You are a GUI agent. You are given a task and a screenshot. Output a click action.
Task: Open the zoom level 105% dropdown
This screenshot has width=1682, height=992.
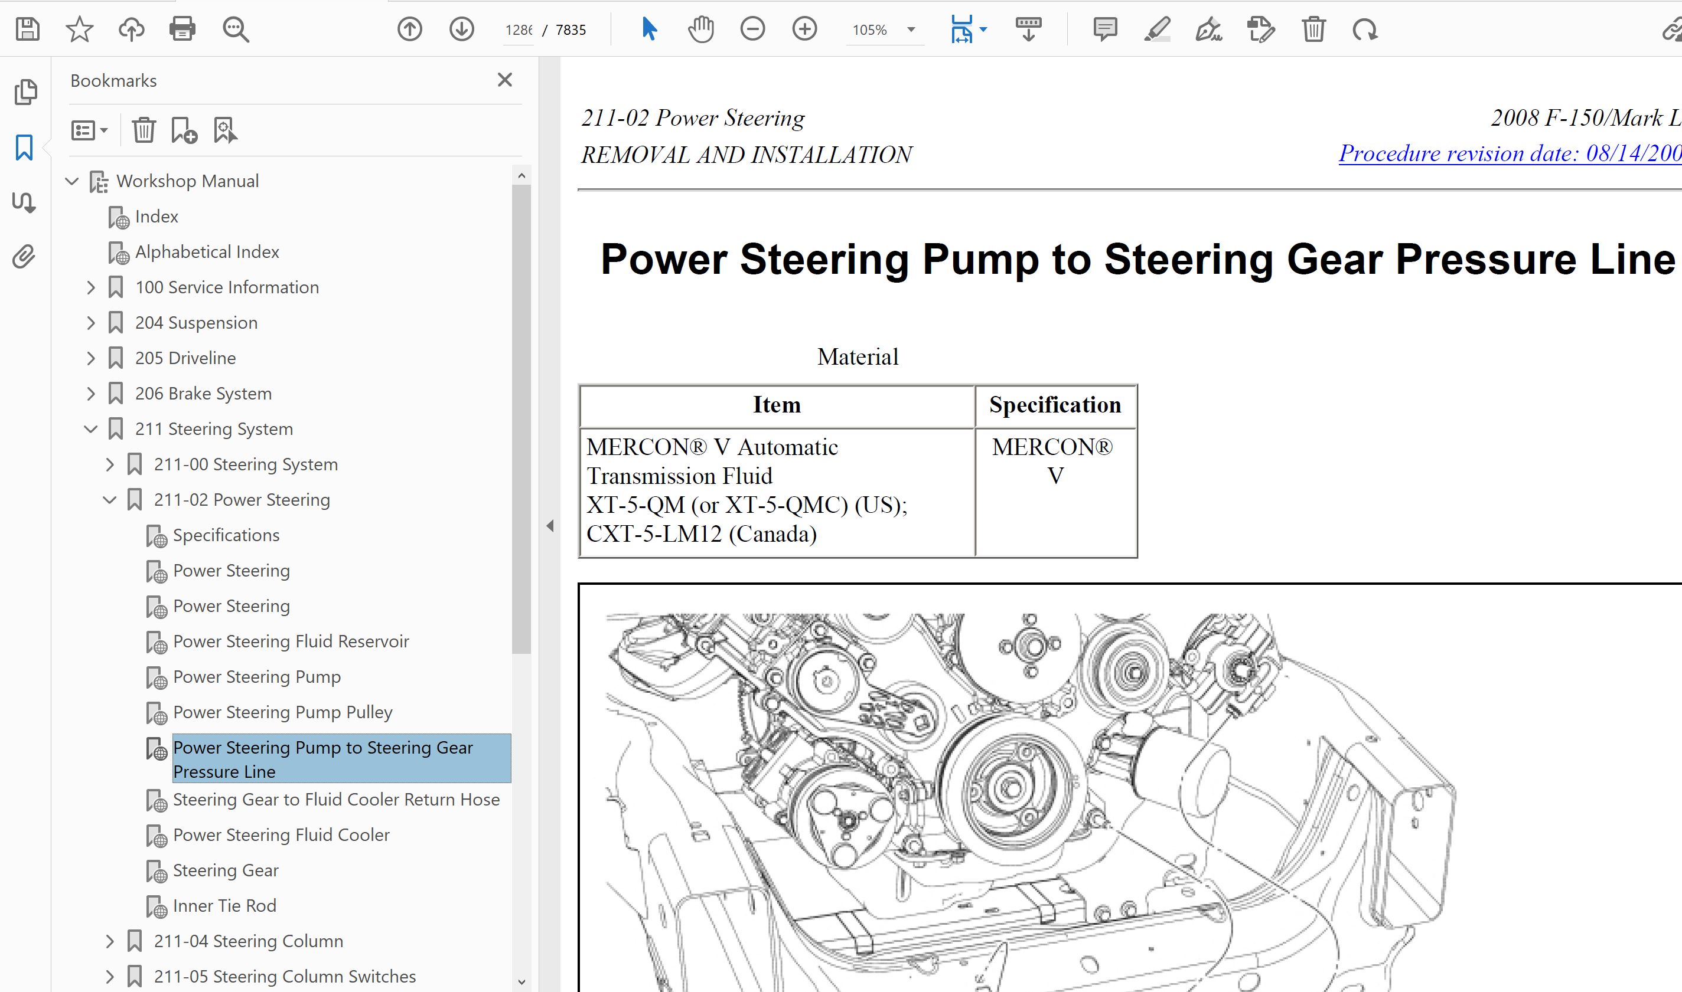tap(911, 30)
